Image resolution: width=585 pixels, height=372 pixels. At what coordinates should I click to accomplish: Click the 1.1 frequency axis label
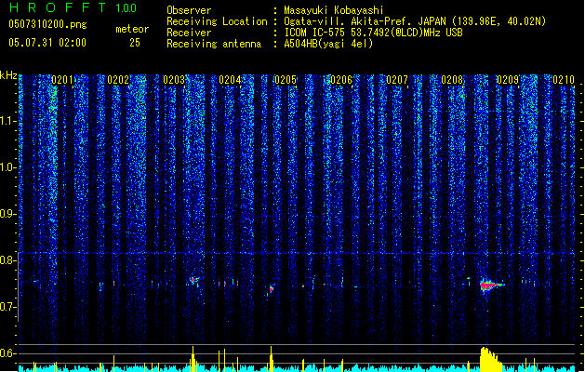pos(7,121)
